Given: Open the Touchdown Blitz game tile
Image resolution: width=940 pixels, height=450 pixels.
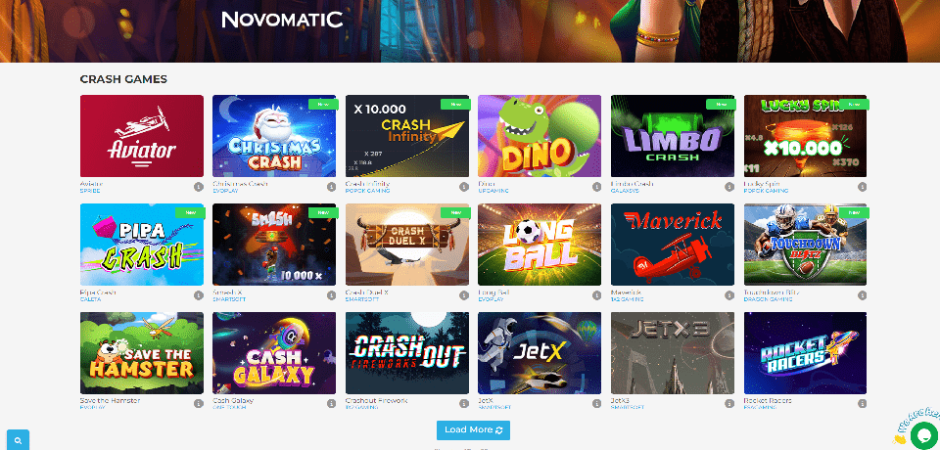Looking at the screenshot, I should [x=805, y=245].
